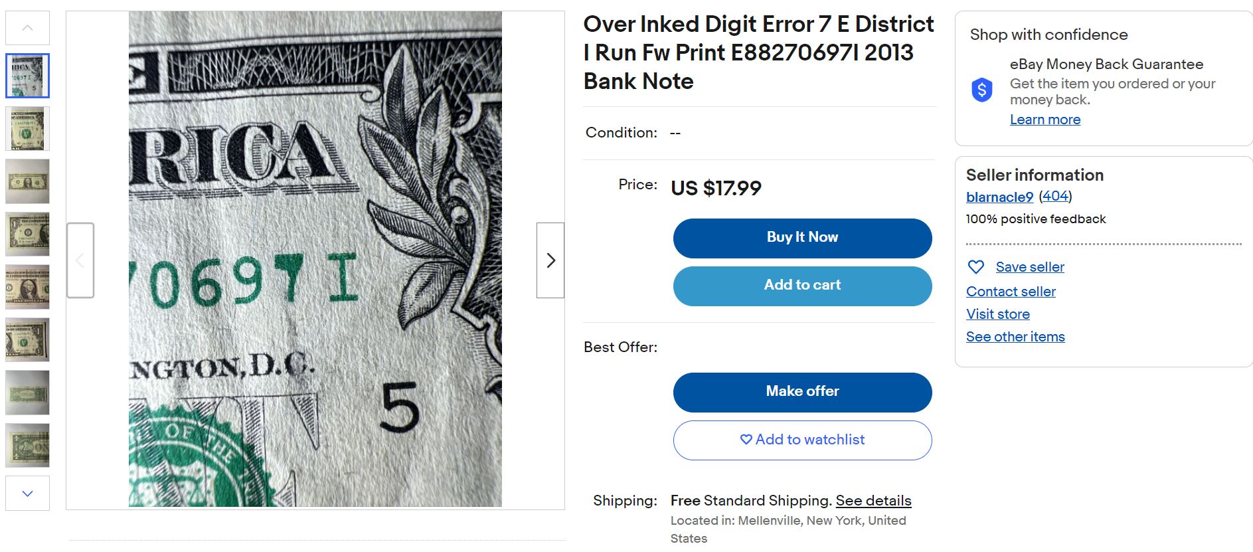Go to next listing image arrow
The height and width of the screenshot is (552, 1253).
tap(550, 260)
